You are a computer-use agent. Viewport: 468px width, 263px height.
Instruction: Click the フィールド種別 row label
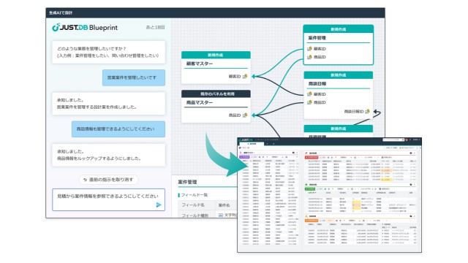click(195, 215)
